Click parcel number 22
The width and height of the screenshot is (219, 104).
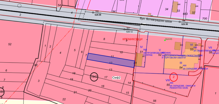point(64,99)
